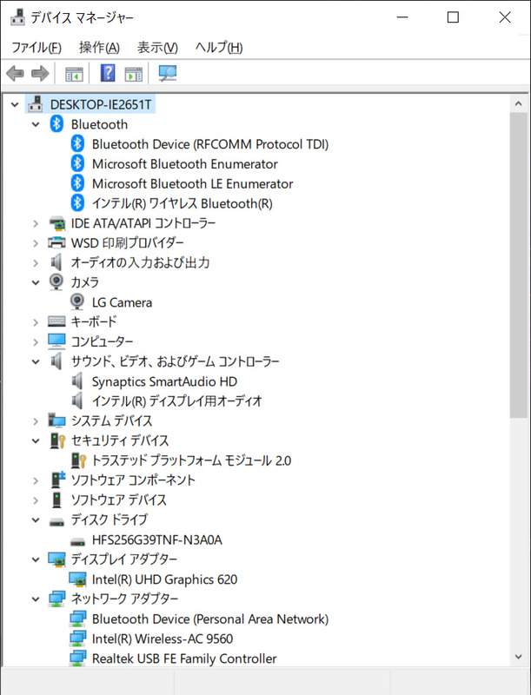
Task: Expand オーディオの入力および出力
Action: (36, 263)
